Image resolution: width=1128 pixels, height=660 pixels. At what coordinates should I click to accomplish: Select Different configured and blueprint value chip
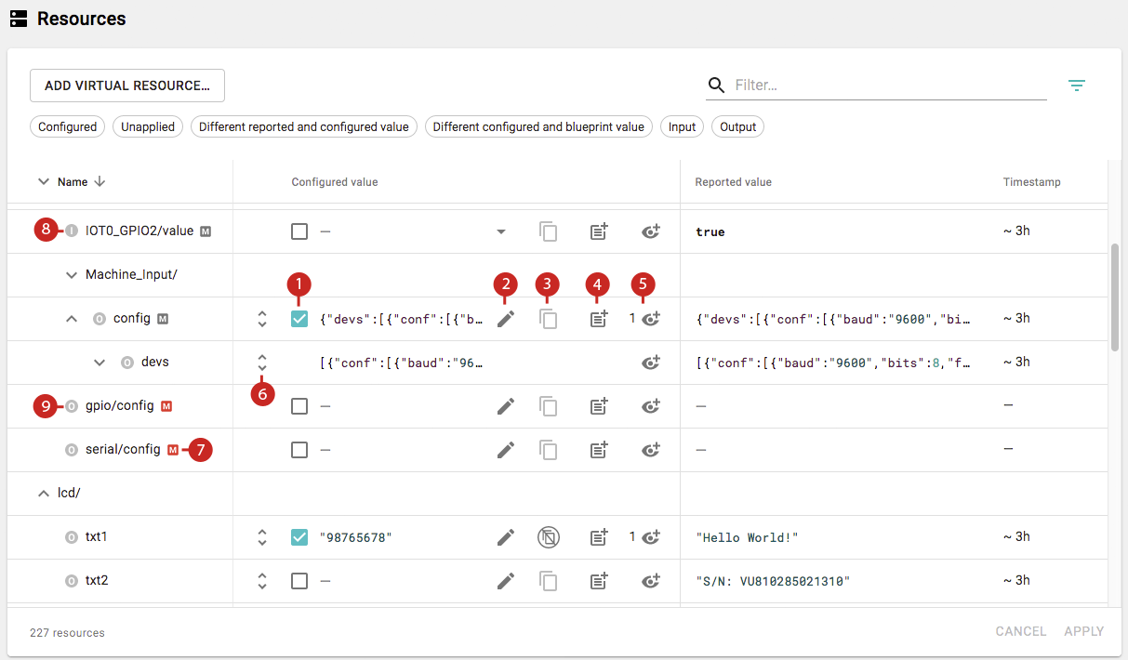538,127
